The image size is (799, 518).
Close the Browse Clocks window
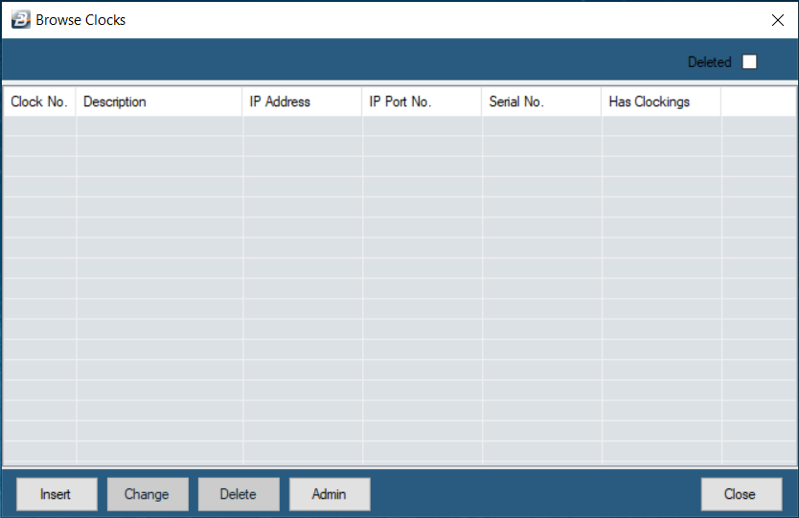click(778, 20)
